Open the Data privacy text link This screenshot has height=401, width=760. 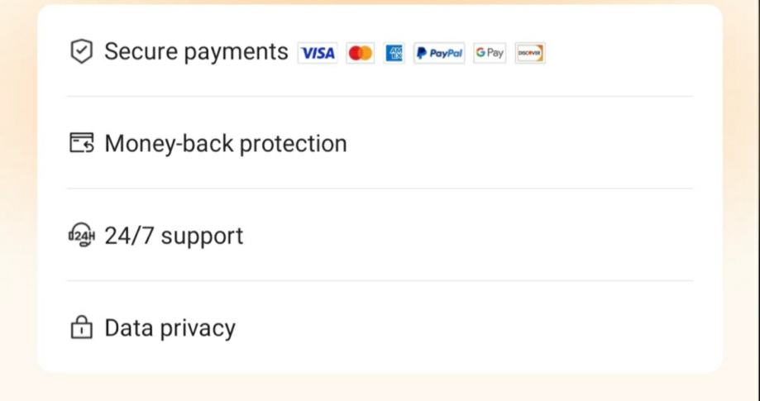(170, 328)
